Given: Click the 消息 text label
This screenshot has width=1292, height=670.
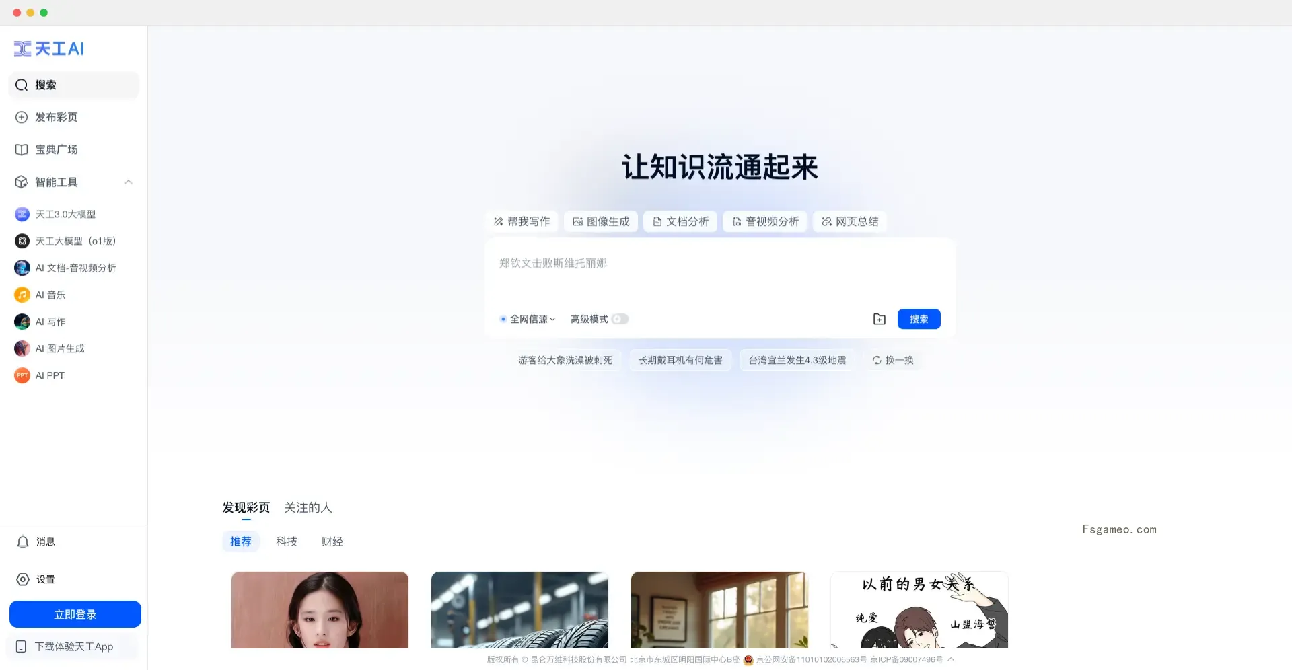Looking at the screenshot, I should (x=46, y=542).
